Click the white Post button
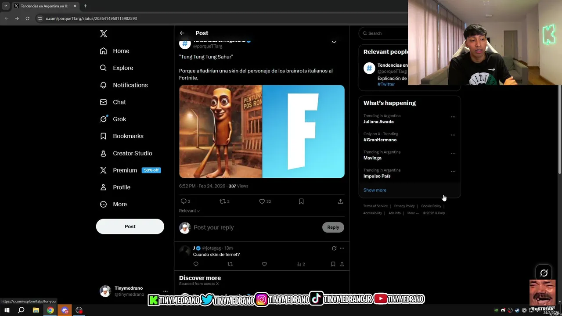 [x=130, y=226]
